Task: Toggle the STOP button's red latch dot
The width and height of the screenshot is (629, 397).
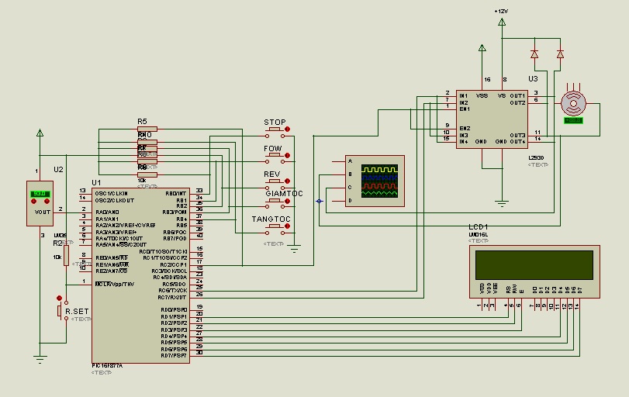Action: [287, 129]
